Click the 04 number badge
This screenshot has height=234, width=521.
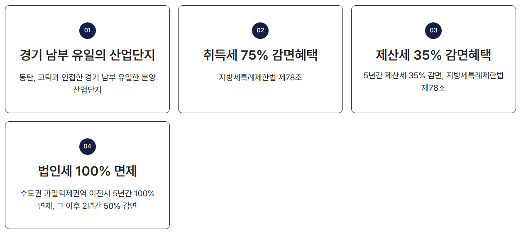87,146
